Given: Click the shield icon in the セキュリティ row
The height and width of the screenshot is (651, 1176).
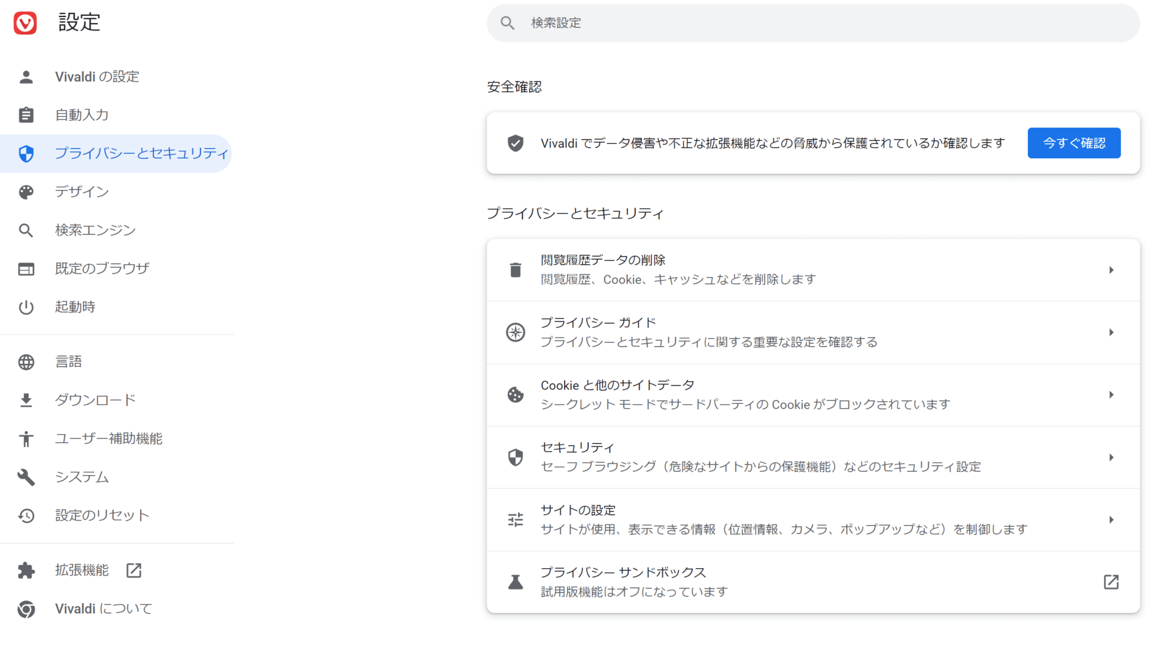Looking at the screenshot, I should coord(515,458).
